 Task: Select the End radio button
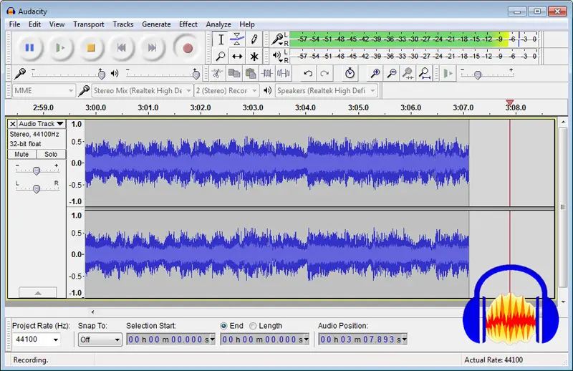click(224, 326)
